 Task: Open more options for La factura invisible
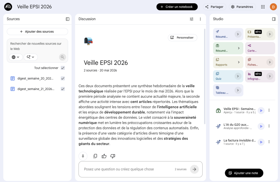pyautogui.click(x=269, y=142)
